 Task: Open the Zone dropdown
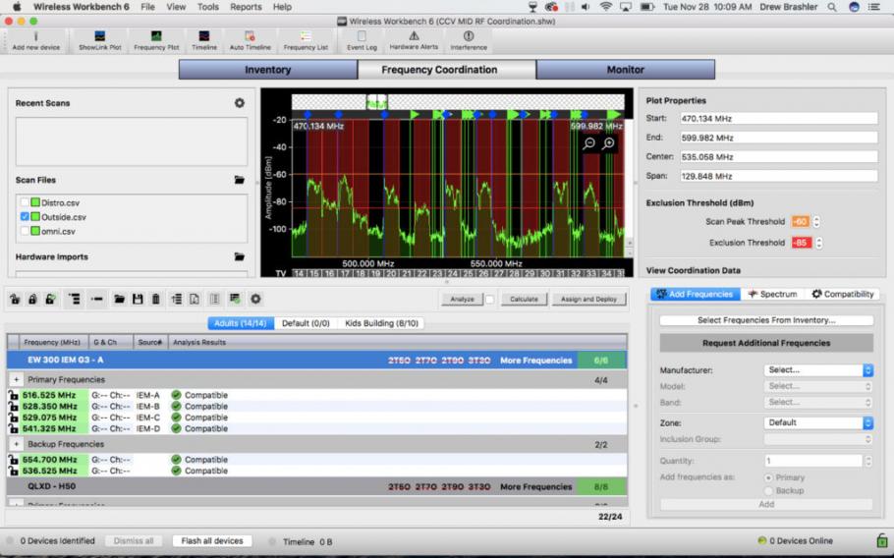pyautogui.click(x=818, y=422)
